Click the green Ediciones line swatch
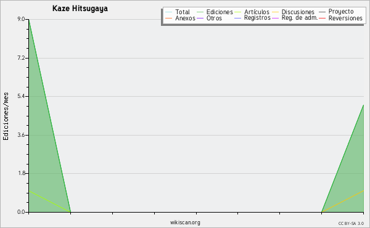This screenshot has height=228, width=370. coord(200,12)
